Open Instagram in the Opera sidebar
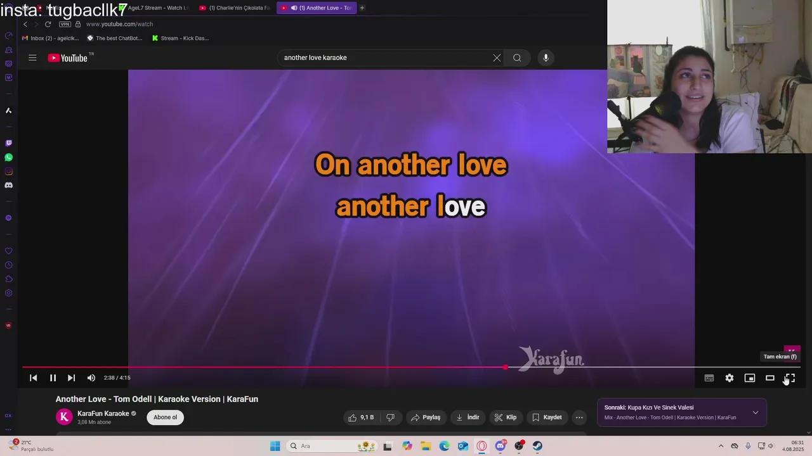This screenshot has width=812, height=456. (x=9, y=171)
